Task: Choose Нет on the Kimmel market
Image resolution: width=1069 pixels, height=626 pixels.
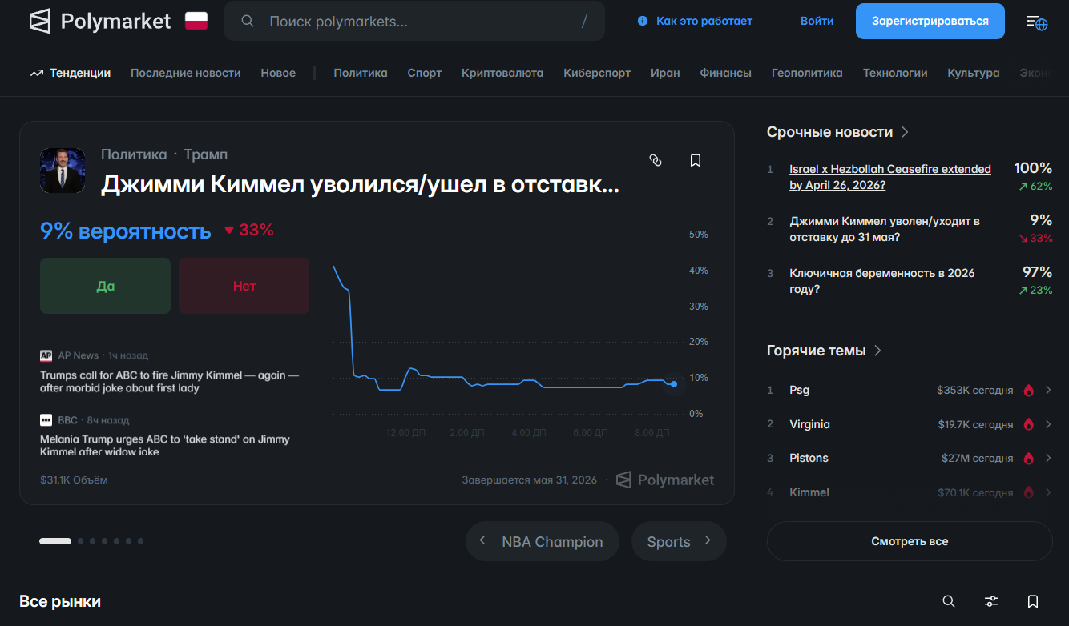Action: pos(244,286)
